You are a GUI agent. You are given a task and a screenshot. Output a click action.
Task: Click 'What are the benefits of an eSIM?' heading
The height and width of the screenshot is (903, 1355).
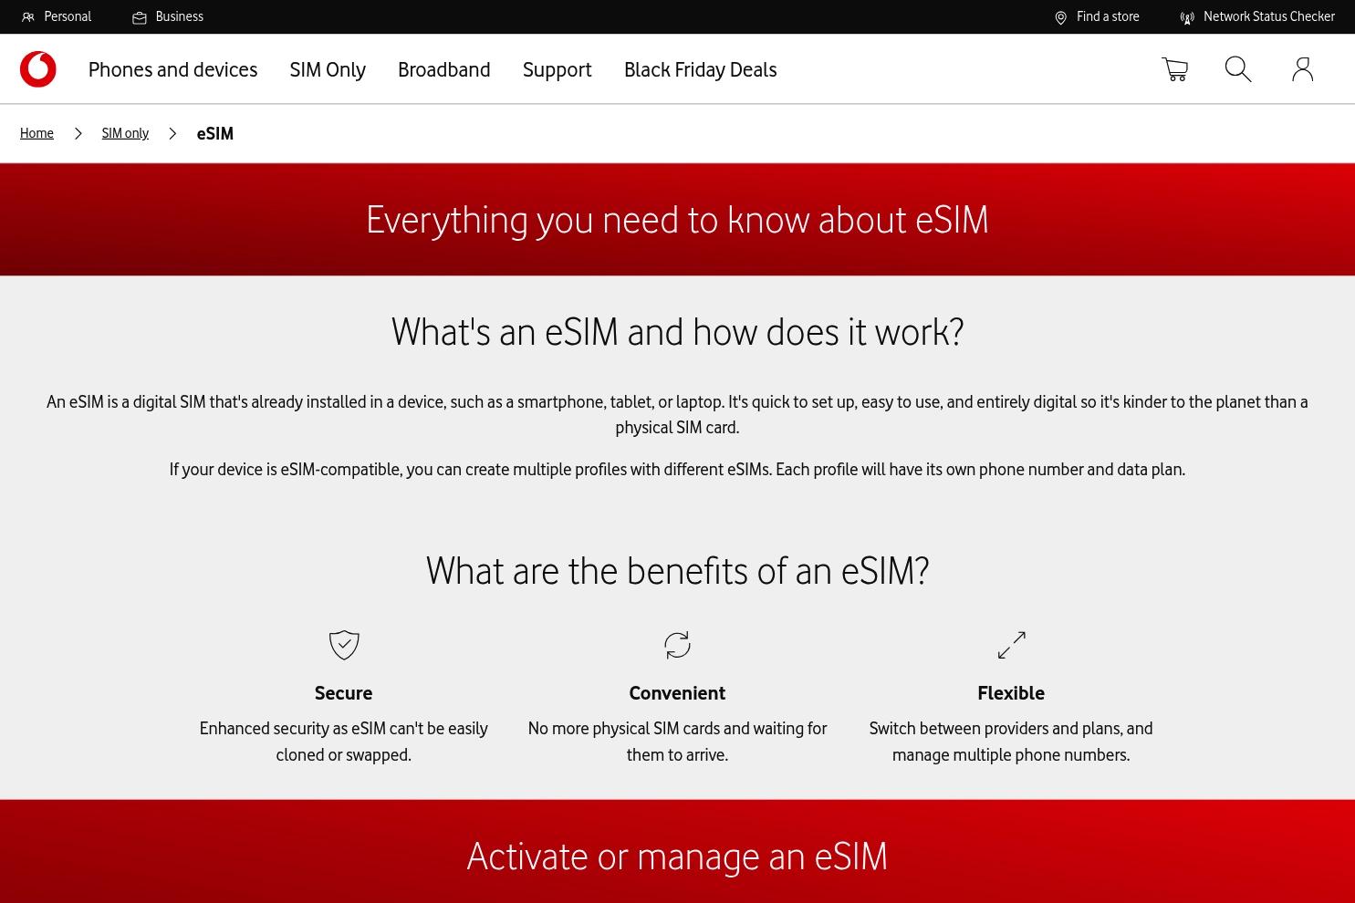677,571
